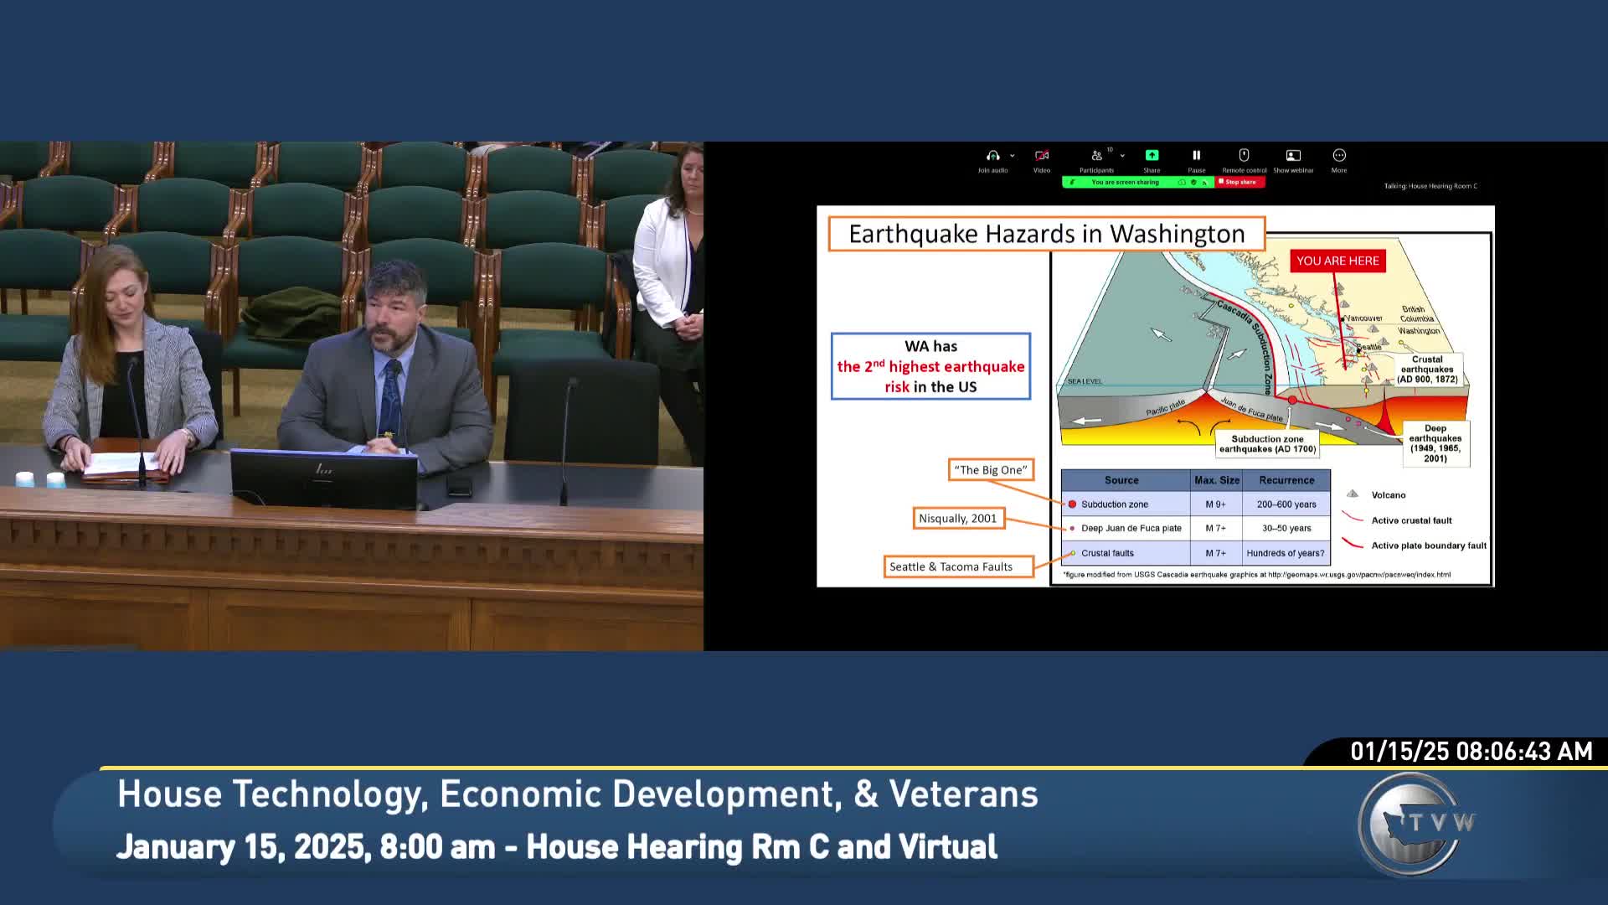Click the clock icon on the sharing banner

pos(1183,182)
